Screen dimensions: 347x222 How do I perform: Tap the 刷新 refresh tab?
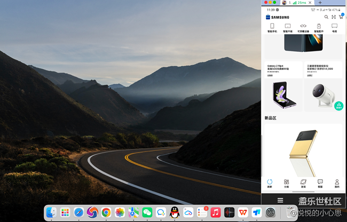tap(270, 183)
